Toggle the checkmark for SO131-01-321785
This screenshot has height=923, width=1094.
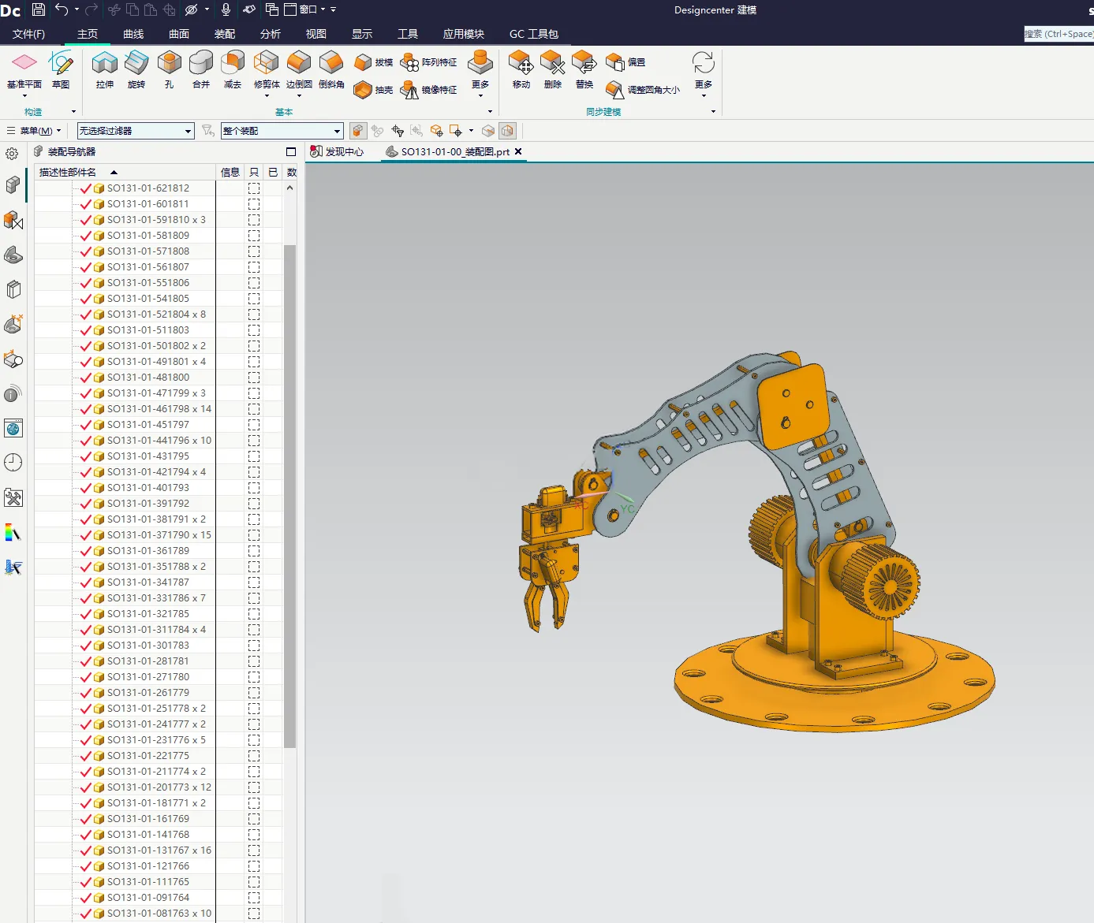point(86,614)
